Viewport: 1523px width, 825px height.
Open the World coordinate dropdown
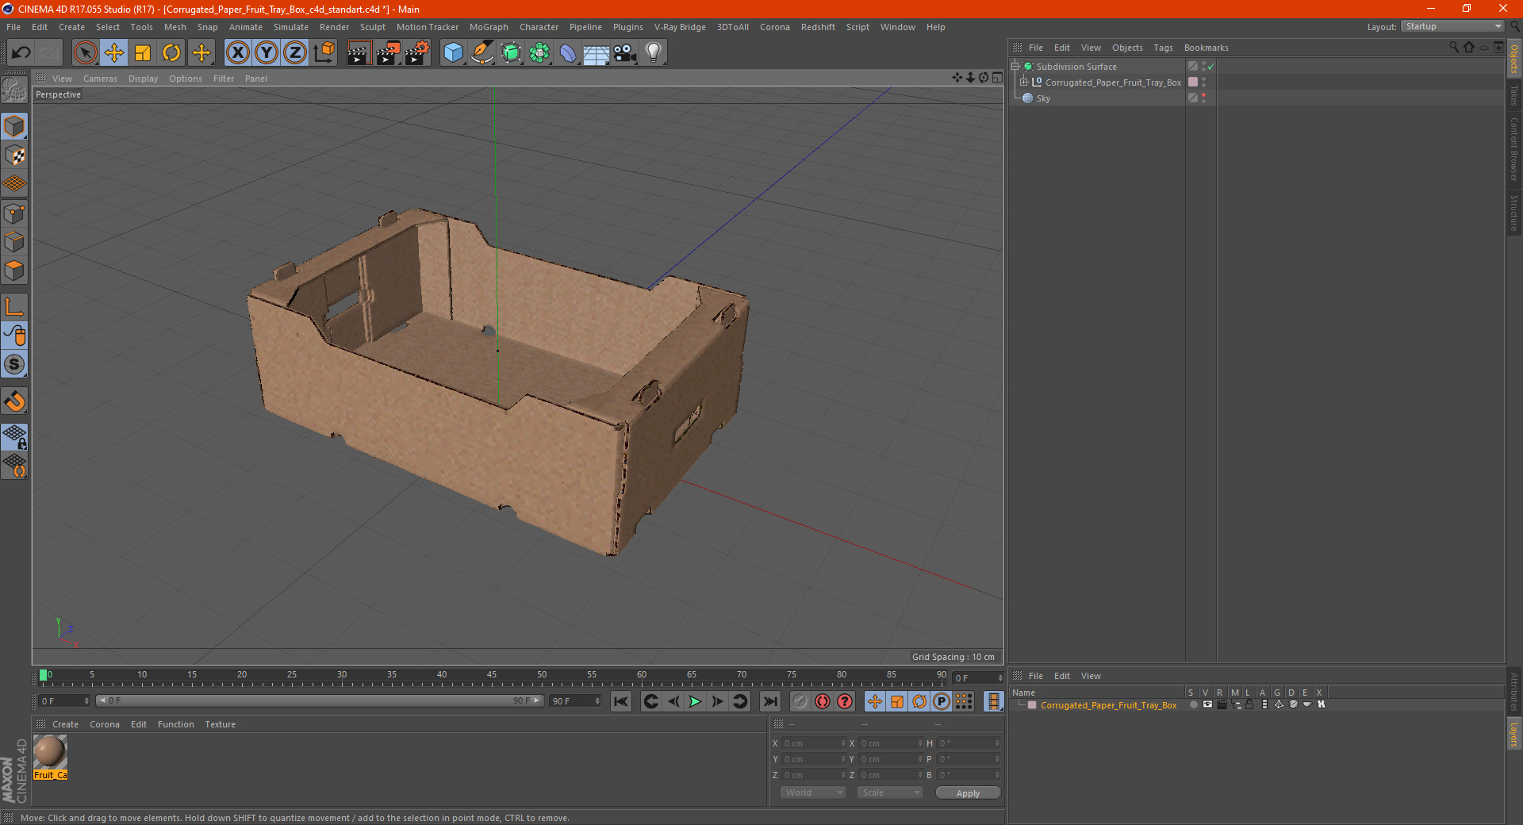coord(813,792)
